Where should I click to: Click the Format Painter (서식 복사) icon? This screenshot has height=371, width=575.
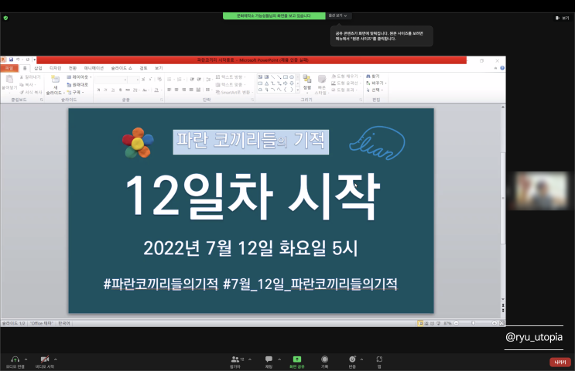(x=22, y=92)
